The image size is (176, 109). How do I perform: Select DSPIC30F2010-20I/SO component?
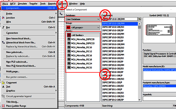point(120,58)
